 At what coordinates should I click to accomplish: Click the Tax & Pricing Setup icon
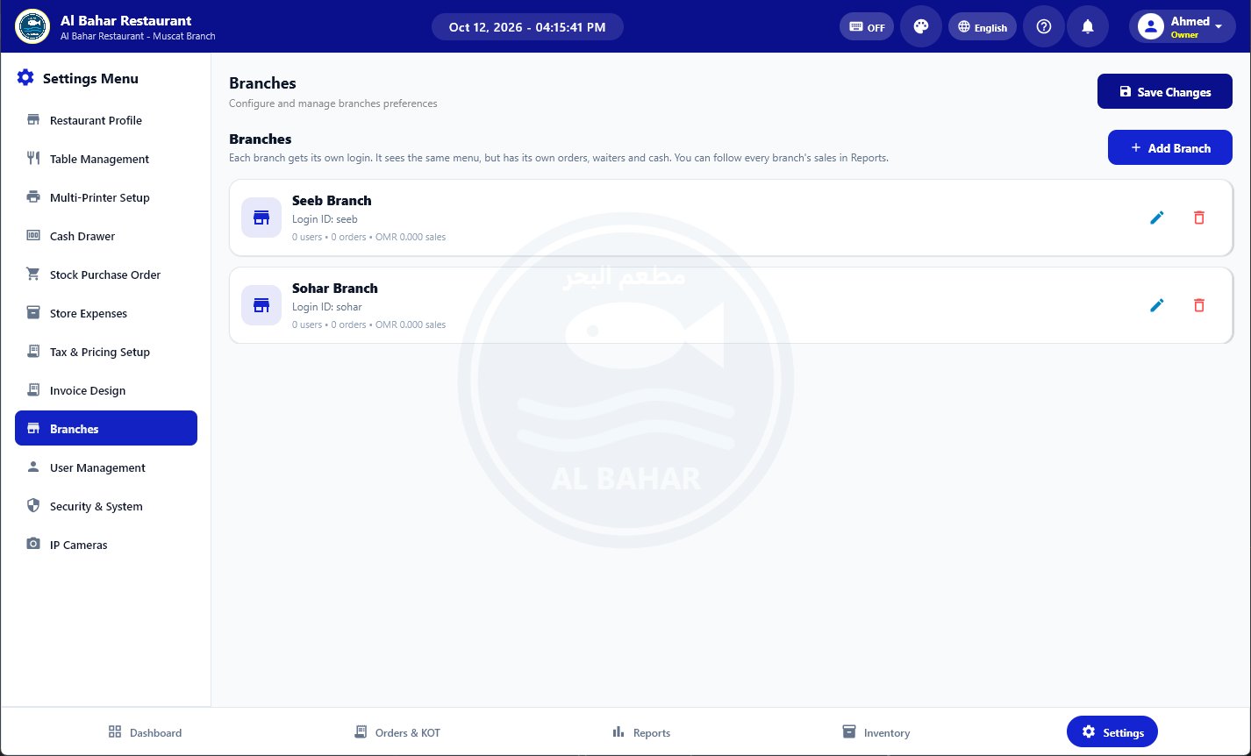(33, 352)
